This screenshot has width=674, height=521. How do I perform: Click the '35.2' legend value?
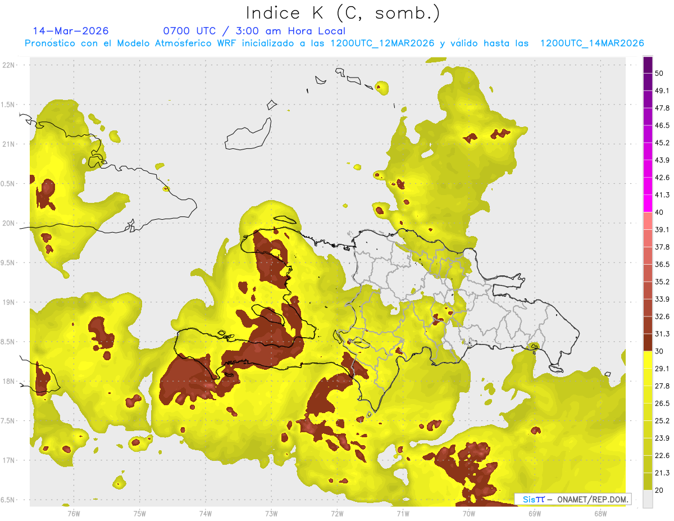point(662,282)
